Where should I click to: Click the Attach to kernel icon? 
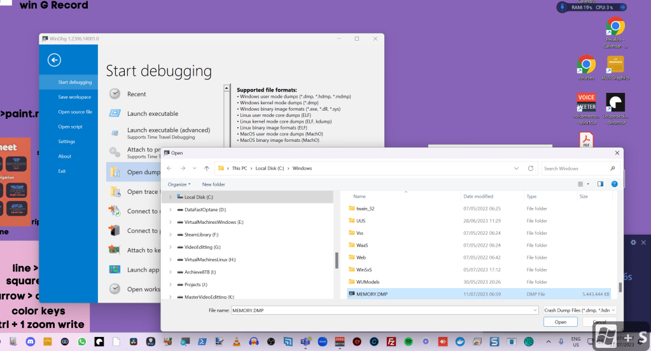[115, 250]
